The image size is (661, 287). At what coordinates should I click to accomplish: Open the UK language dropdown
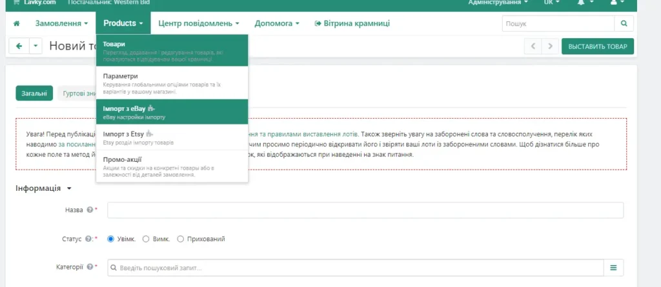[x=551, y=2]
